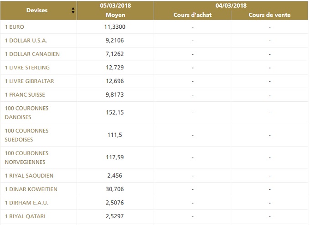Click the Devises column header
Screen dimensions: 310x225
(x=37, y=10)
